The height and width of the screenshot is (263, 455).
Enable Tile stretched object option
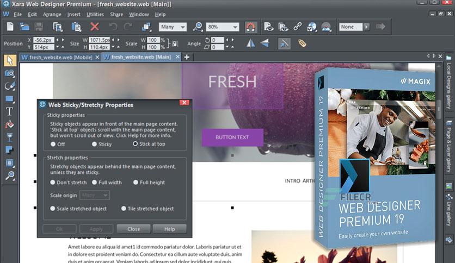[x=124, y=209]
